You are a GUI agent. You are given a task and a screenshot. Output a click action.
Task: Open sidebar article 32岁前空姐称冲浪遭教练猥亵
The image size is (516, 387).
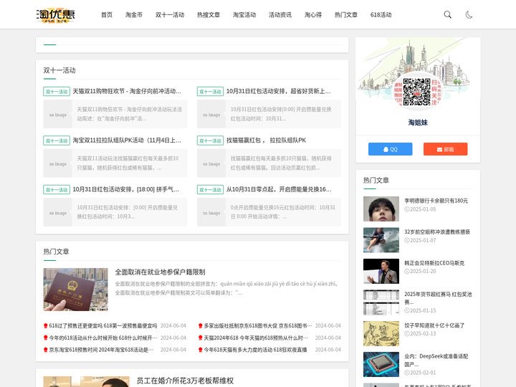tap(437, 231)
